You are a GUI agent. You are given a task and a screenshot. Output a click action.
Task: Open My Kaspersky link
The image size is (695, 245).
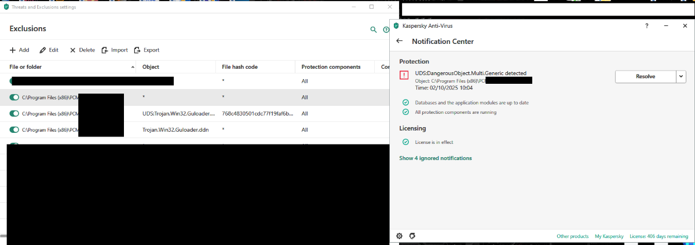pos(609,236)
